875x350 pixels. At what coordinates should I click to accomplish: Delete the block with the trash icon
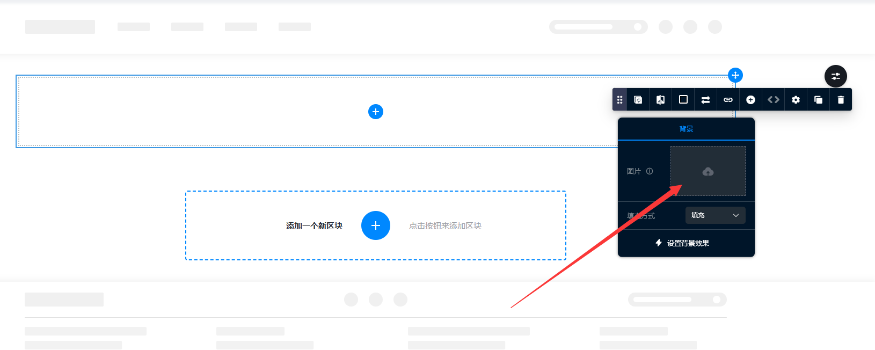coord(841,100)
